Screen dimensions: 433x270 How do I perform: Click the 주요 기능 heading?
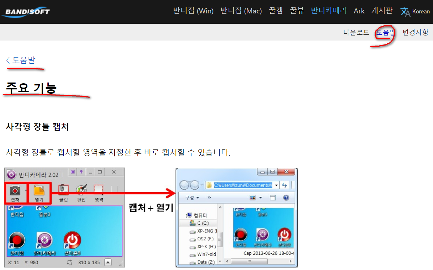[x=31, y=88]
